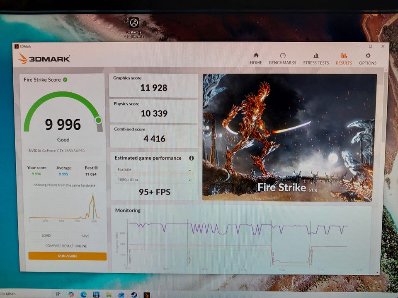Viewport: 398px width, 298px height.
Task: Open the Home section
Action: pyautogui.click(x=256, y=59)
